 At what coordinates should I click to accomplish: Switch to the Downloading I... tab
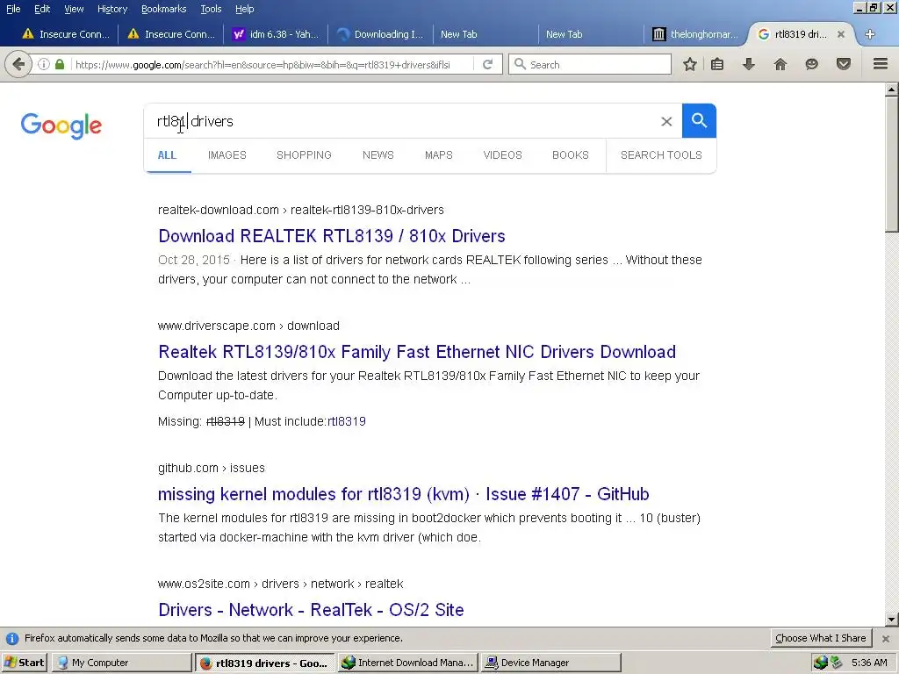[x=381, y=34]
